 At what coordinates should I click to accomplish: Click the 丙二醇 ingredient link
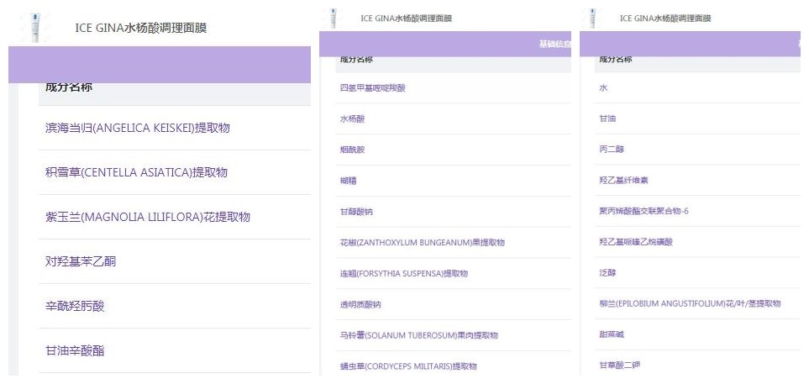pos(611,150)
